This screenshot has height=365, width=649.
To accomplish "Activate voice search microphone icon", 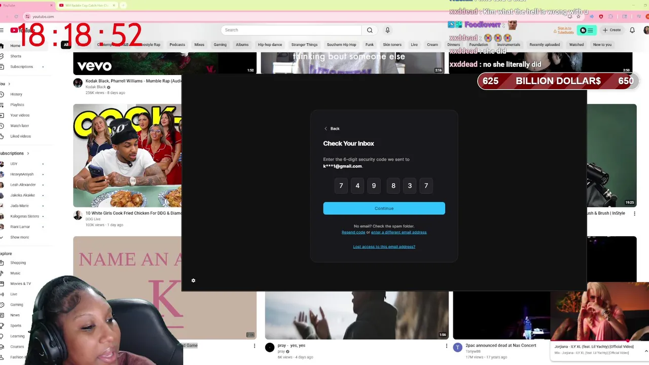I will 387,30.
